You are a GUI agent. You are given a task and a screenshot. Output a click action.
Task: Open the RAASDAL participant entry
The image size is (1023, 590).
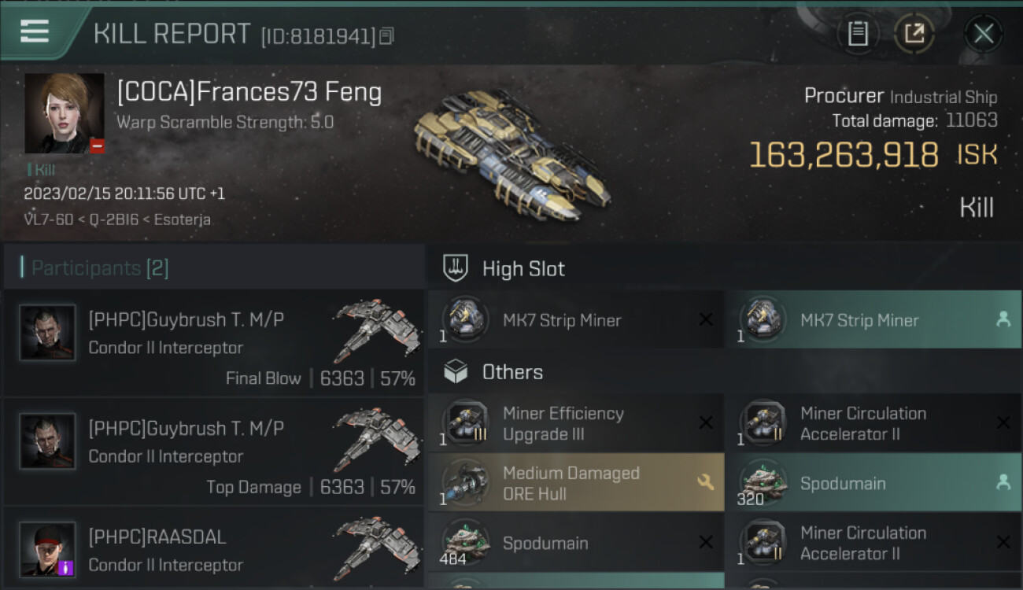tap(214, 548)
